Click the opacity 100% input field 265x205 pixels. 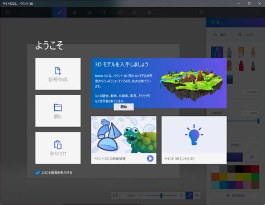pyautogui.click(x=250, y=113)
